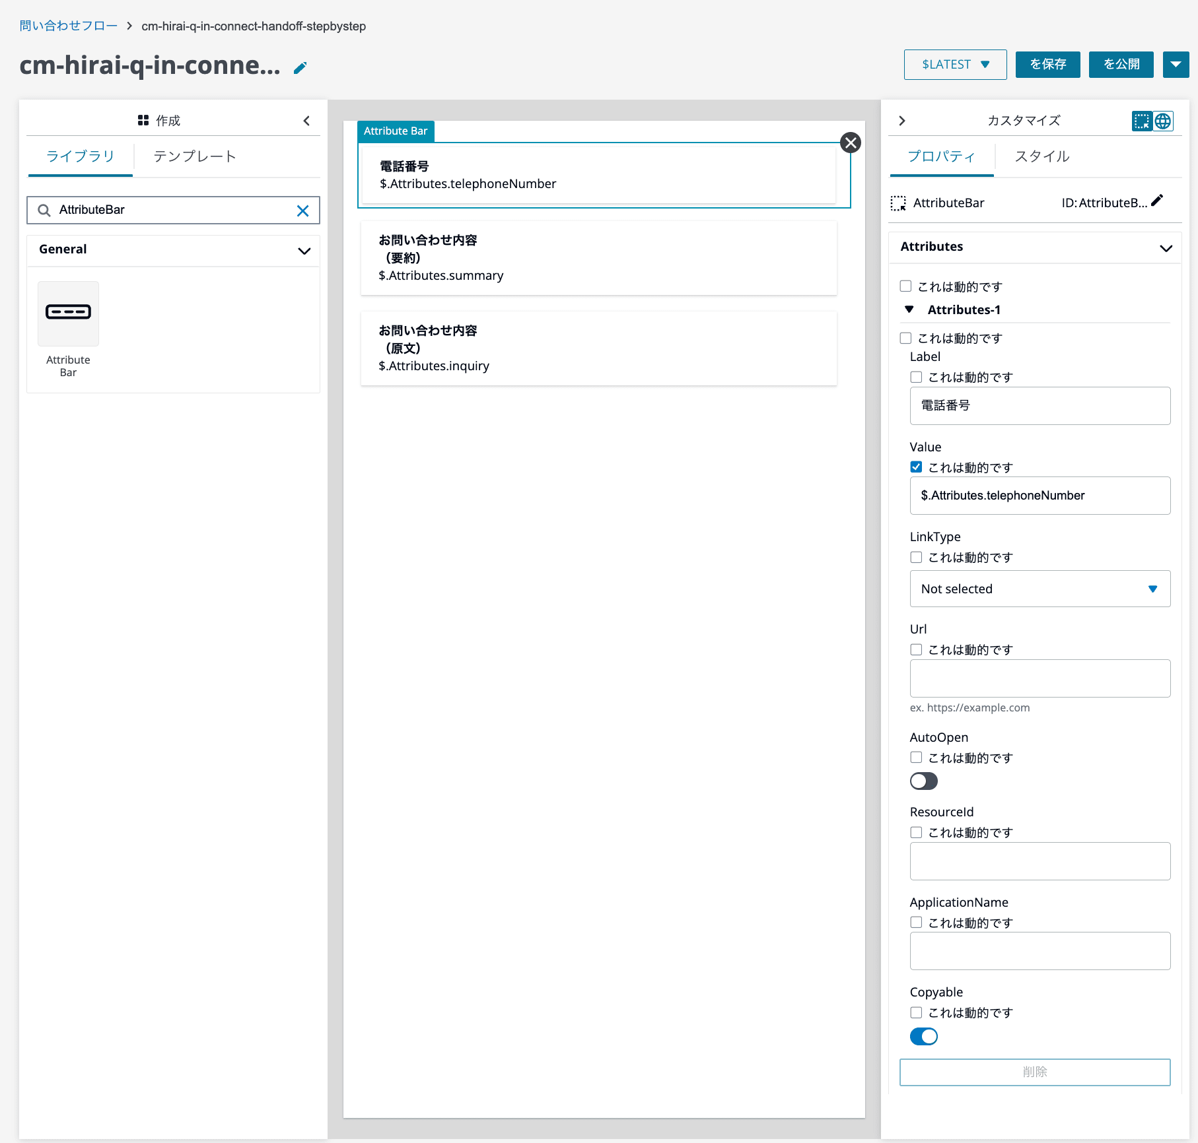Screen dimensions: 1198x1143
Task: Click the を保存 button
Action: [1047, 65]
